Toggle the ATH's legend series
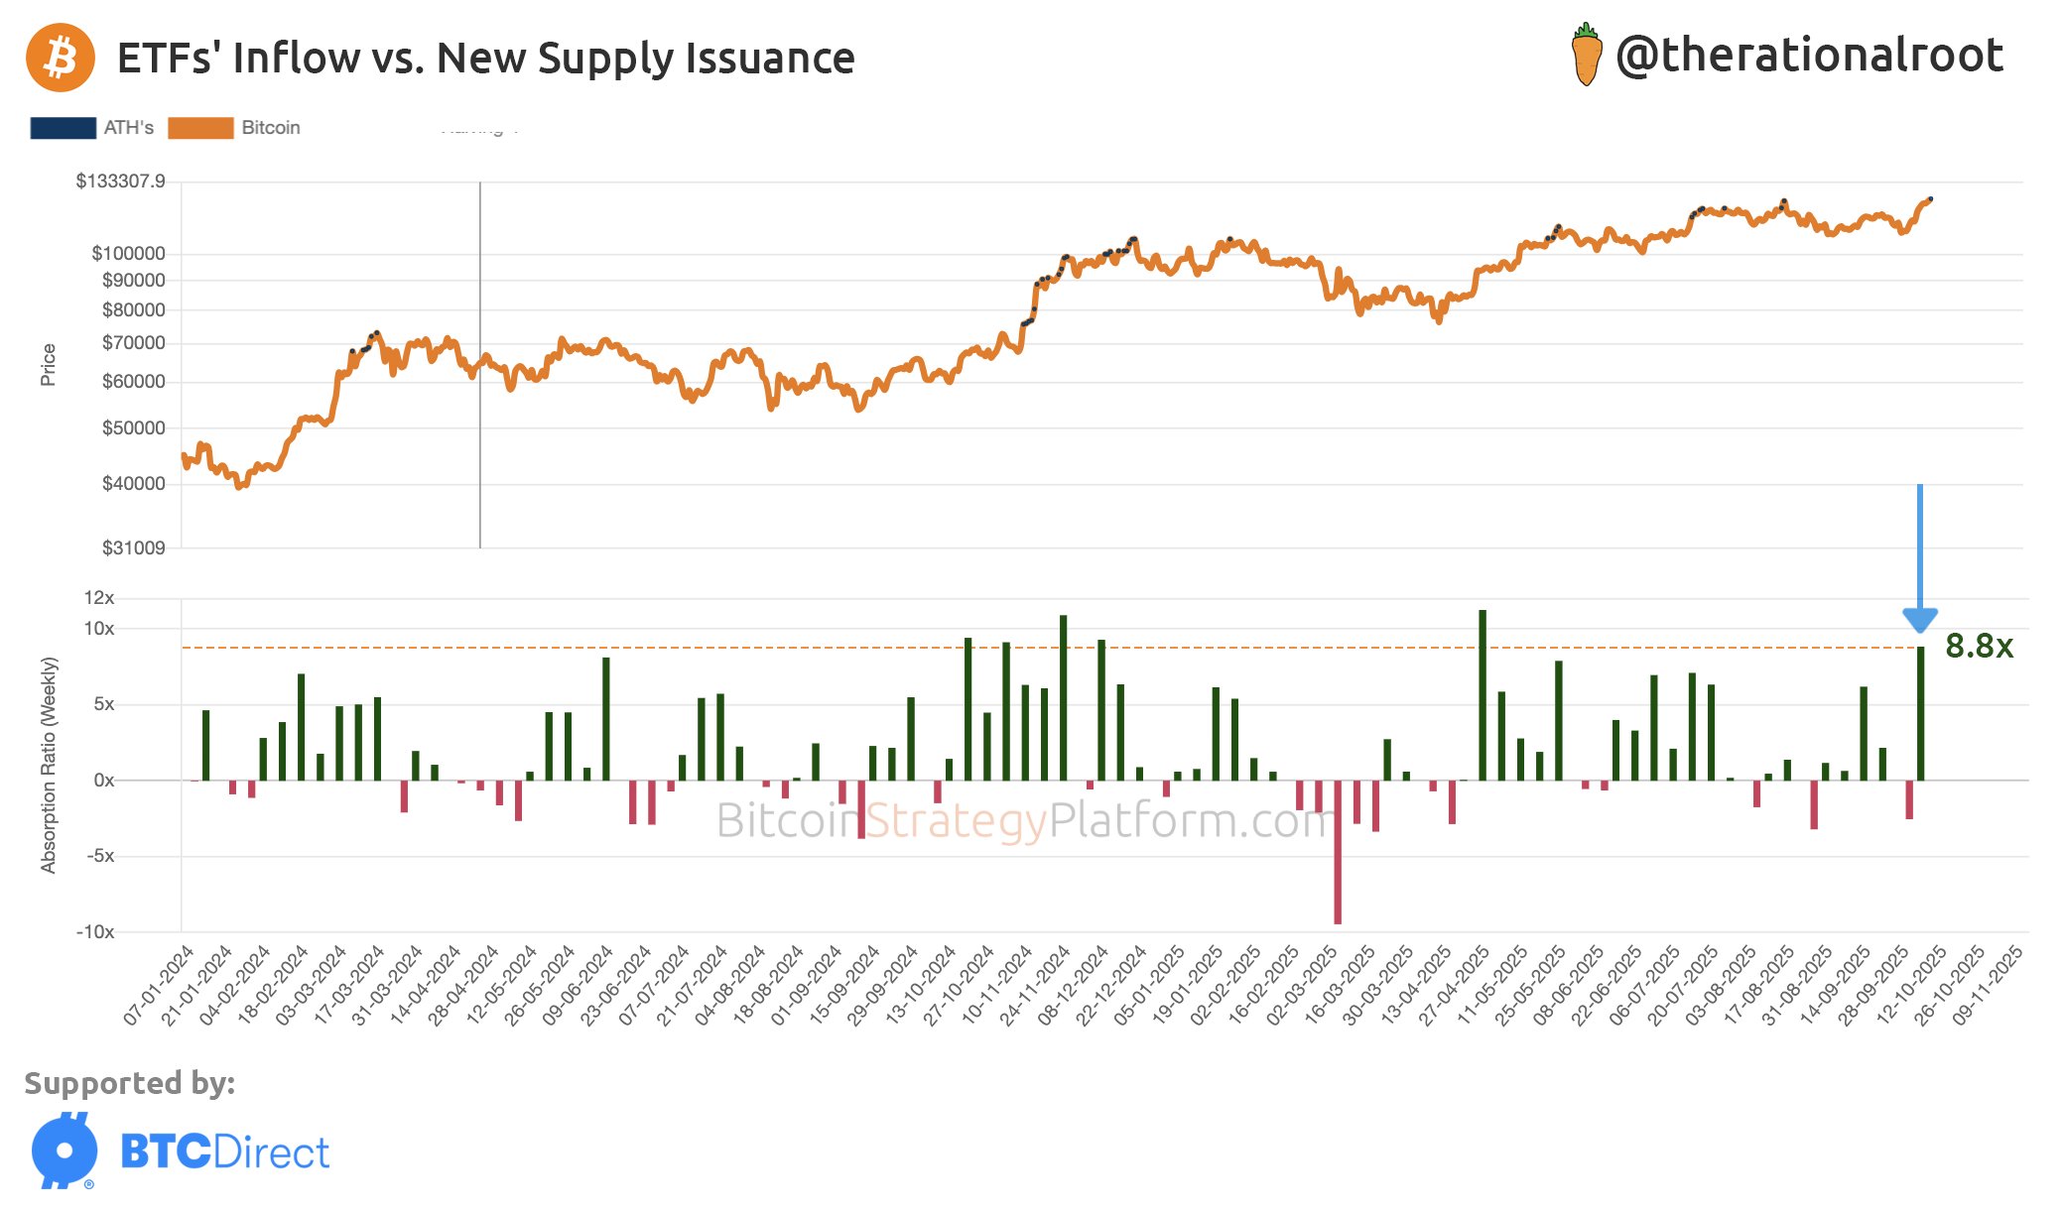This screenshot has height=1210, width=2064. [x=128, y=128]
